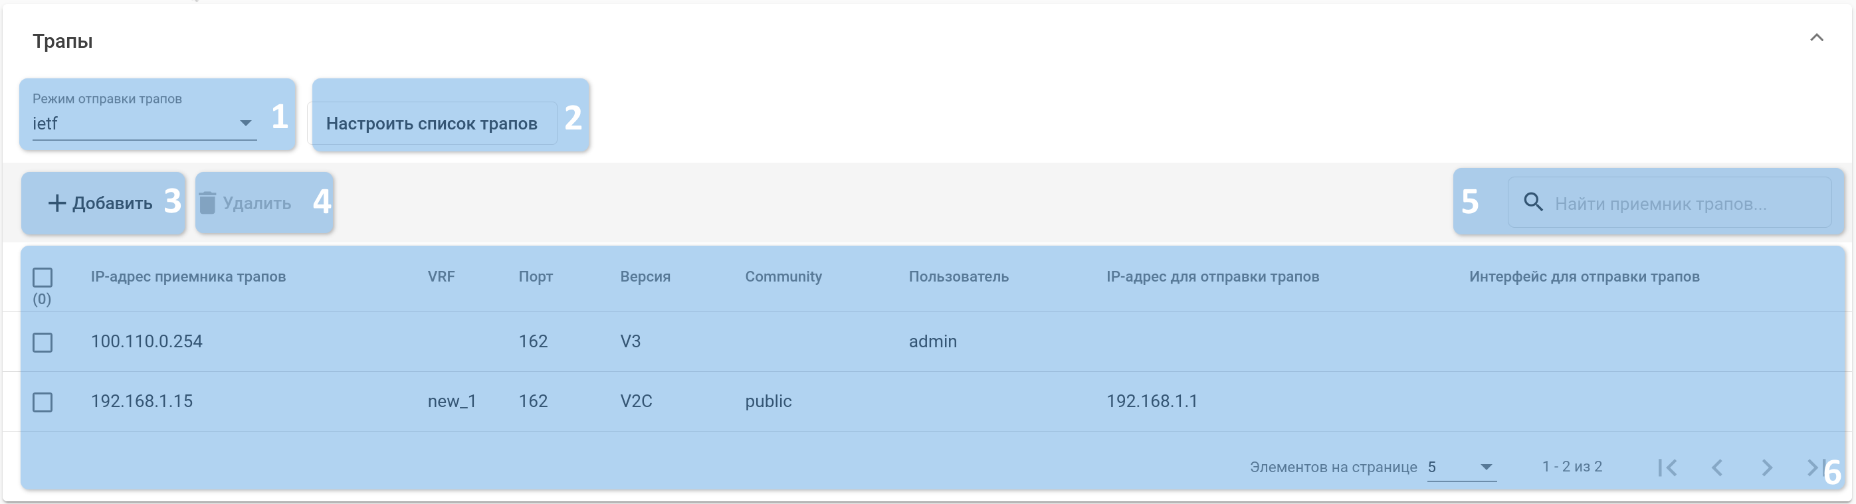This screenshot has width=1856, height=504.
Task: Click the Добавить button
Action: click(101, 203)
